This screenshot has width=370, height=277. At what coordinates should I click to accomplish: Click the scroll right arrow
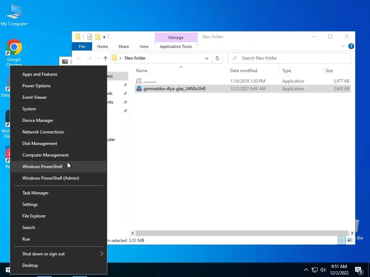[352, 233]
